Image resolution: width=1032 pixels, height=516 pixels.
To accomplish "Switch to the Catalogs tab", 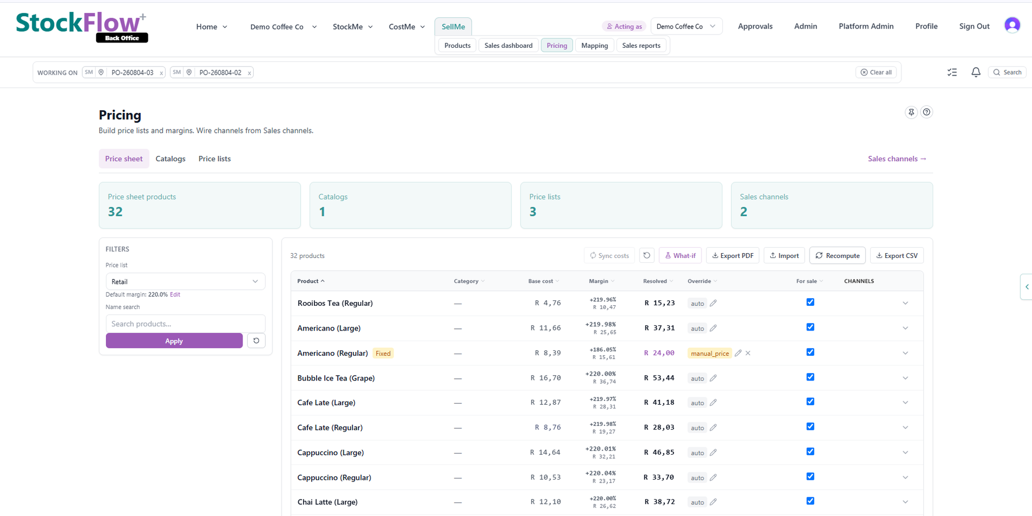I will (170, 159).
